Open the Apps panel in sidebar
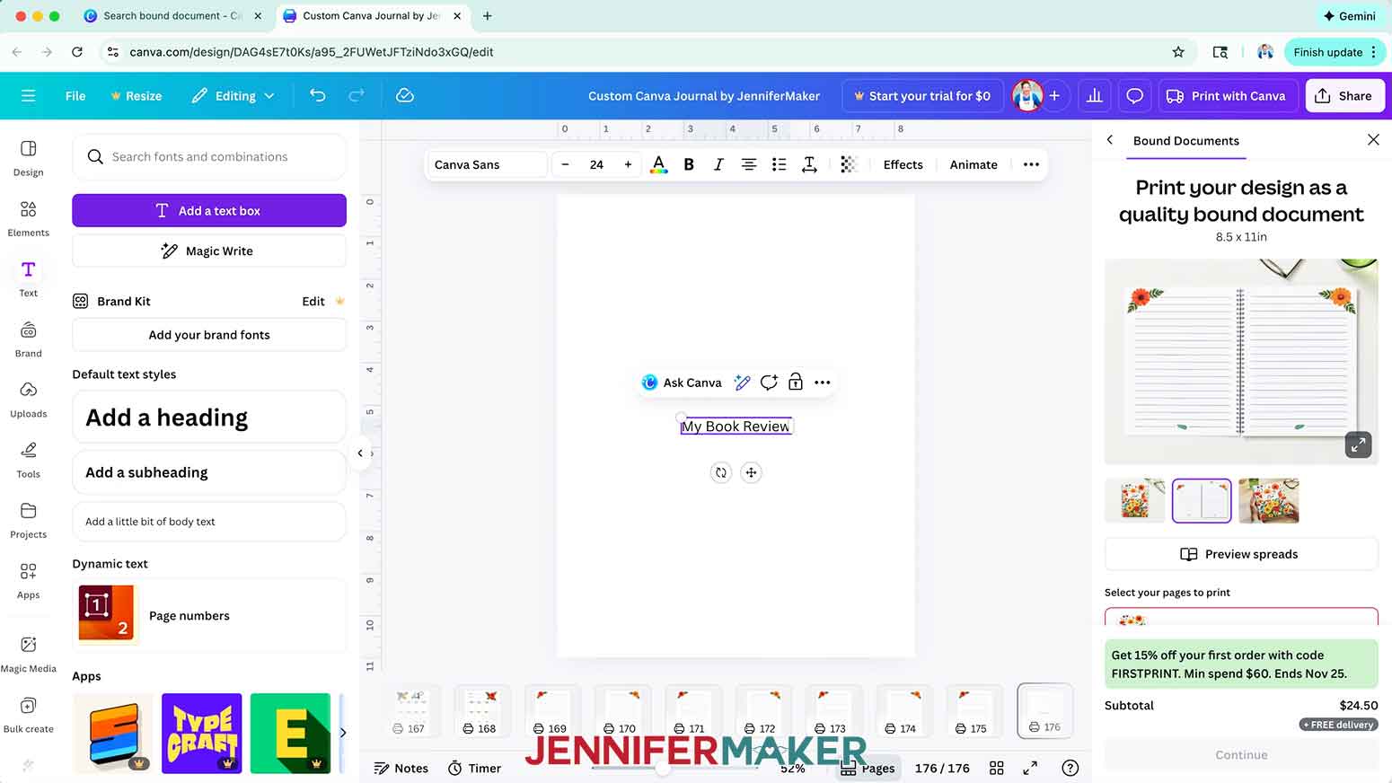Viewport: 1392px width, 783px height. (28, 580)
